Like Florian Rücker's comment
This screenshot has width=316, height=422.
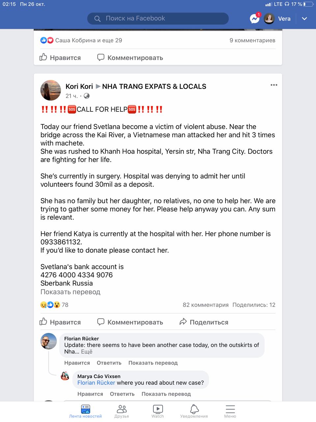77,363
